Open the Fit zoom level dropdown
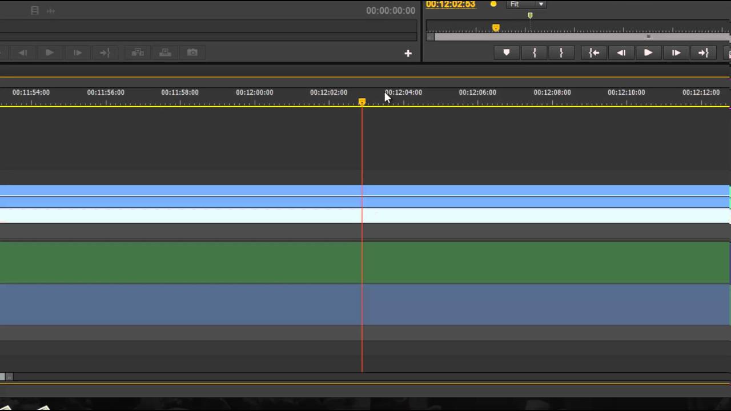 click(x=527, y=4)
